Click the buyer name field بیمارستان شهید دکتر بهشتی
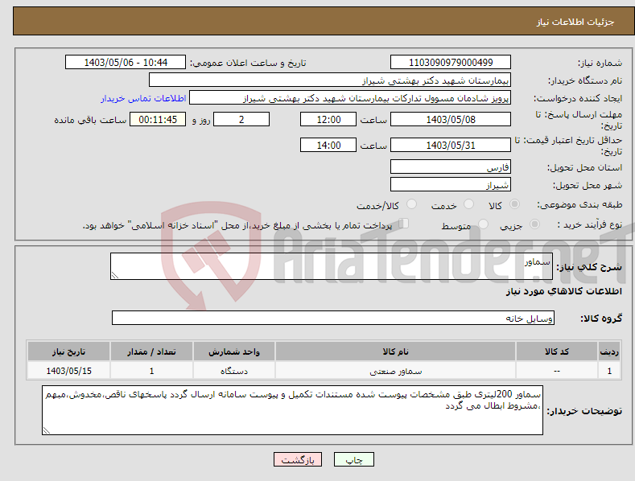 [330, 80]
